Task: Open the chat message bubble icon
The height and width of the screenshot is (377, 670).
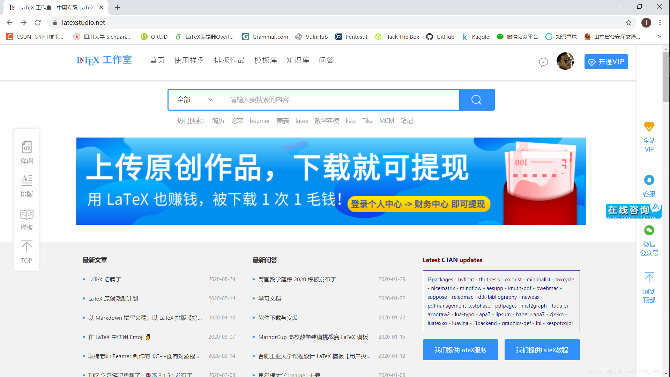Action: [x=543, y=62]
